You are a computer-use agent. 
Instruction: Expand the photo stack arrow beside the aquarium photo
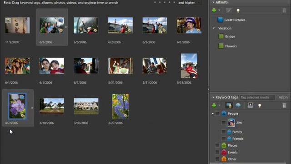click(x=66, y=27)
